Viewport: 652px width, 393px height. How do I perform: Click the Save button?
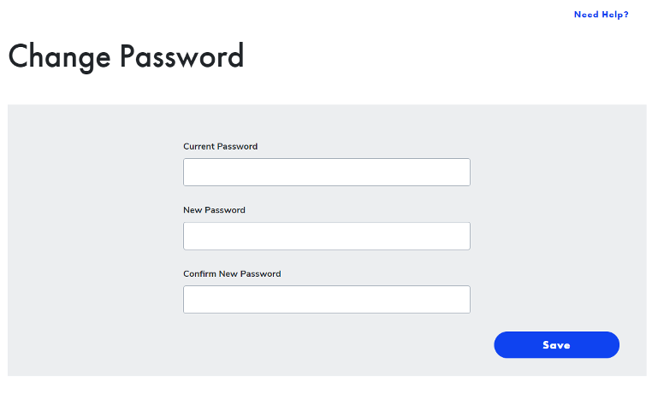tap(556, 344)
